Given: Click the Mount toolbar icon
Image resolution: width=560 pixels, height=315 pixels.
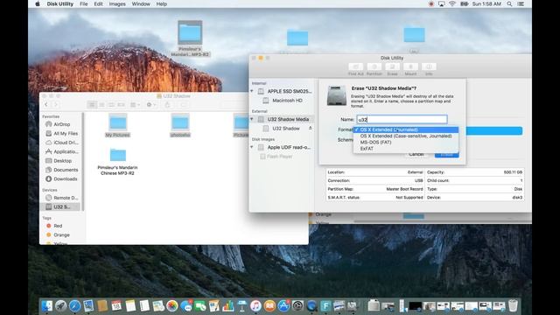Looking at the screenshot, I should pos(410,66).
